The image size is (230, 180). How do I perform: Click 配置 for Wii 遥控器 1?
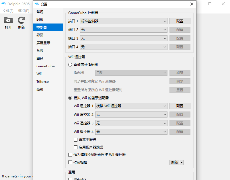(180, 106)
